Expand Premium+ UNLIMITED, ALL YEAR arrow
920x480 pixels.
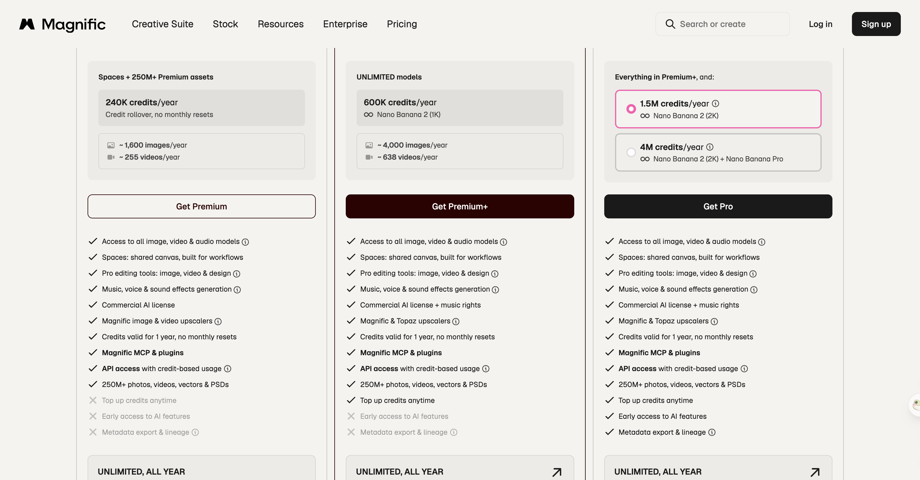tap(557, 472)
